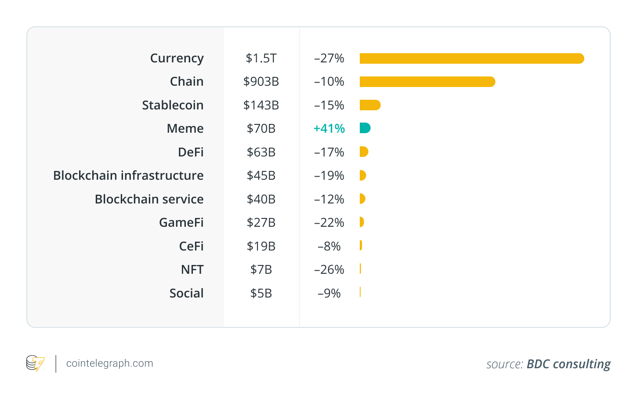Select the Social category label

pos(186,293)
